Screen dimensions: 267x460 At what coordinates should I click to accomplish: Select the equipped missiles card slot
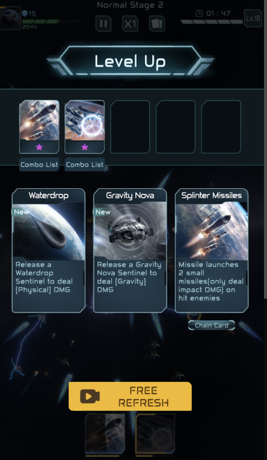point(39,126)
